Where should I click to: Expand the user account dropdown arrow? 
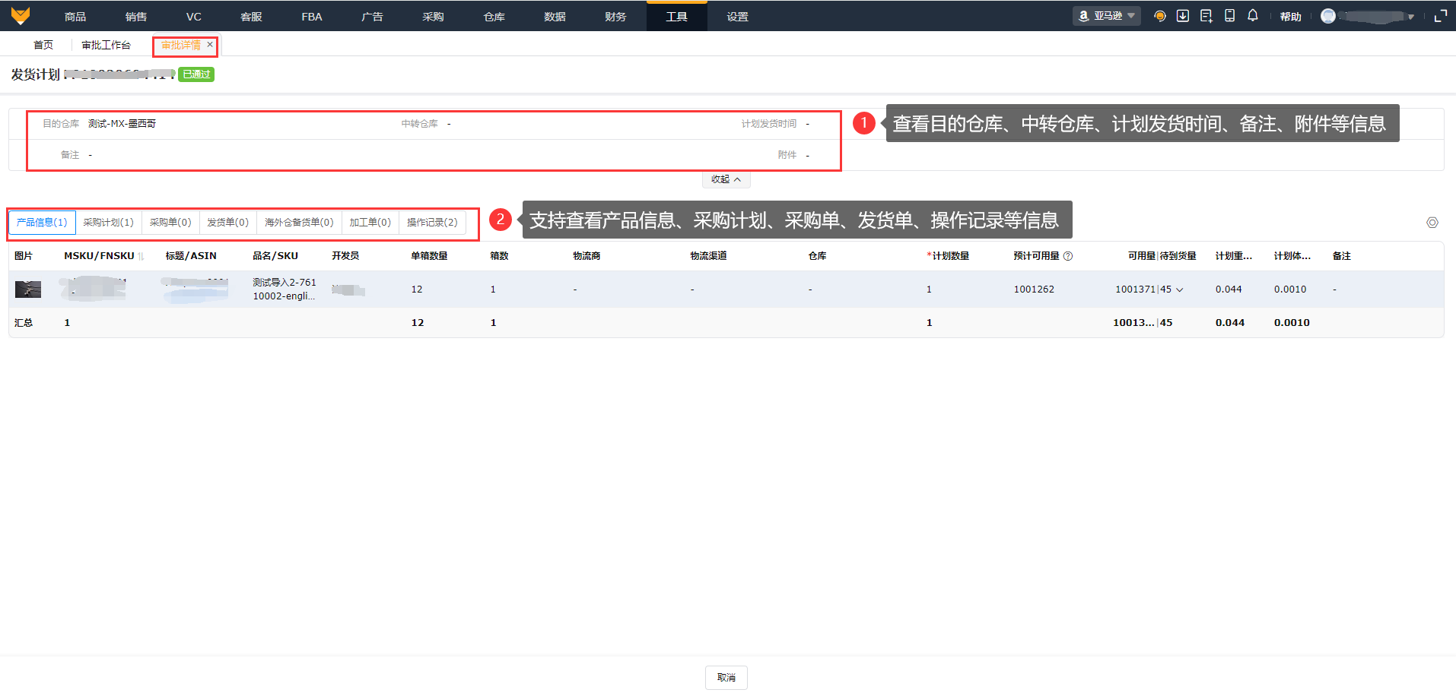point(1411,17)
